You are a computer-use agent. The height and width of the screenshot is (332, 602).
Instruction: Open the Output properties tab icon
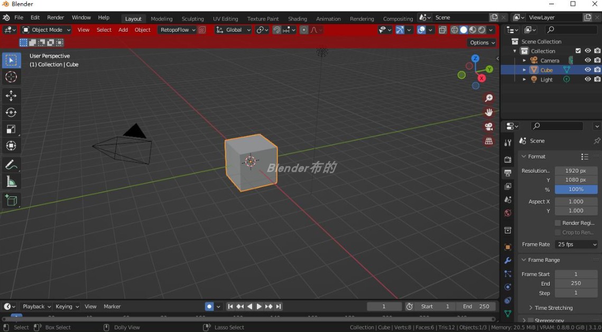[x=507, y=173]
